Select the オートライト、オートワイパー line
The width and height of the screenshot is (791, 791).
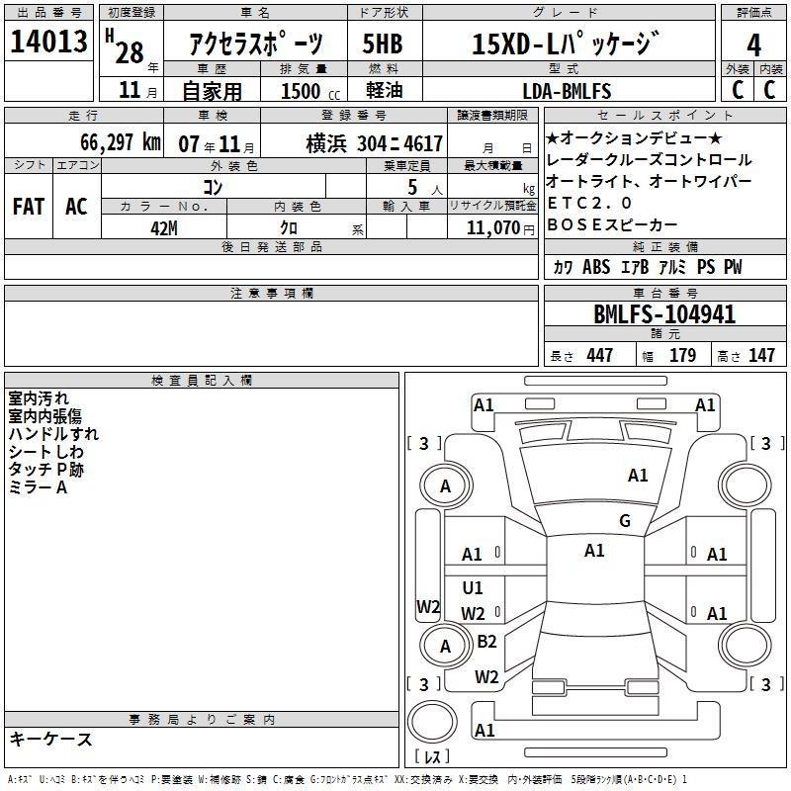tap(649, 182)
